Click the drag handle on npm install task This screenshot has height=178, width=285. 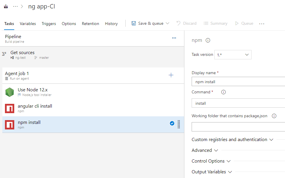179,124
